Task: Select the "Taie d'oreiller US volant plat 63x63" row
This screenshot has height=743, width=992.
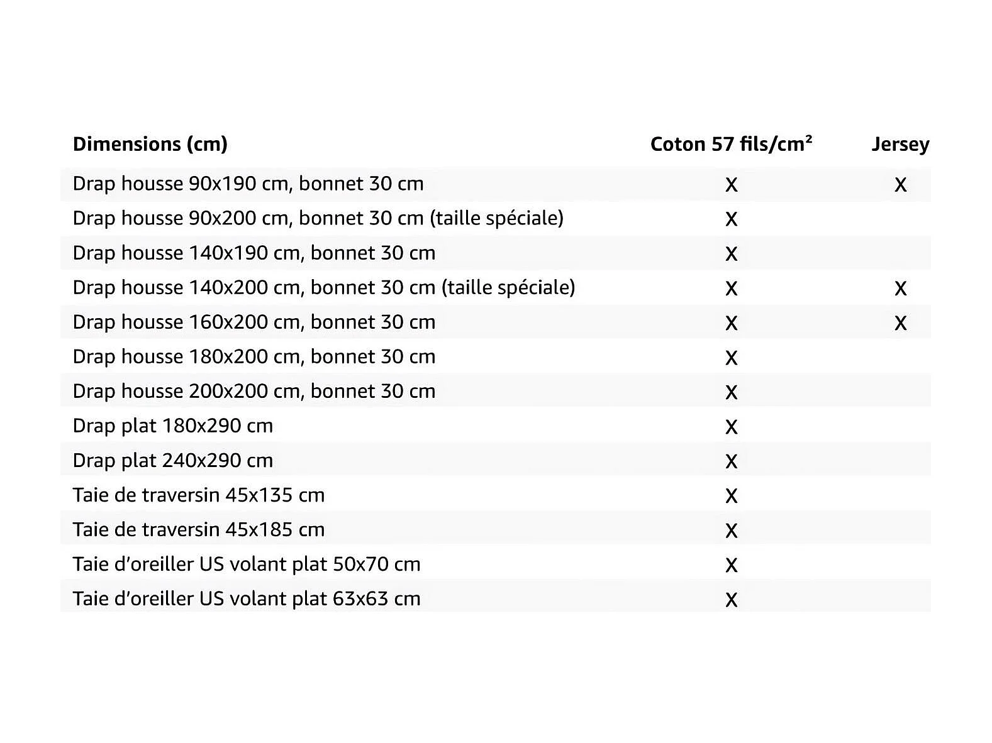Action: point(246,598)
